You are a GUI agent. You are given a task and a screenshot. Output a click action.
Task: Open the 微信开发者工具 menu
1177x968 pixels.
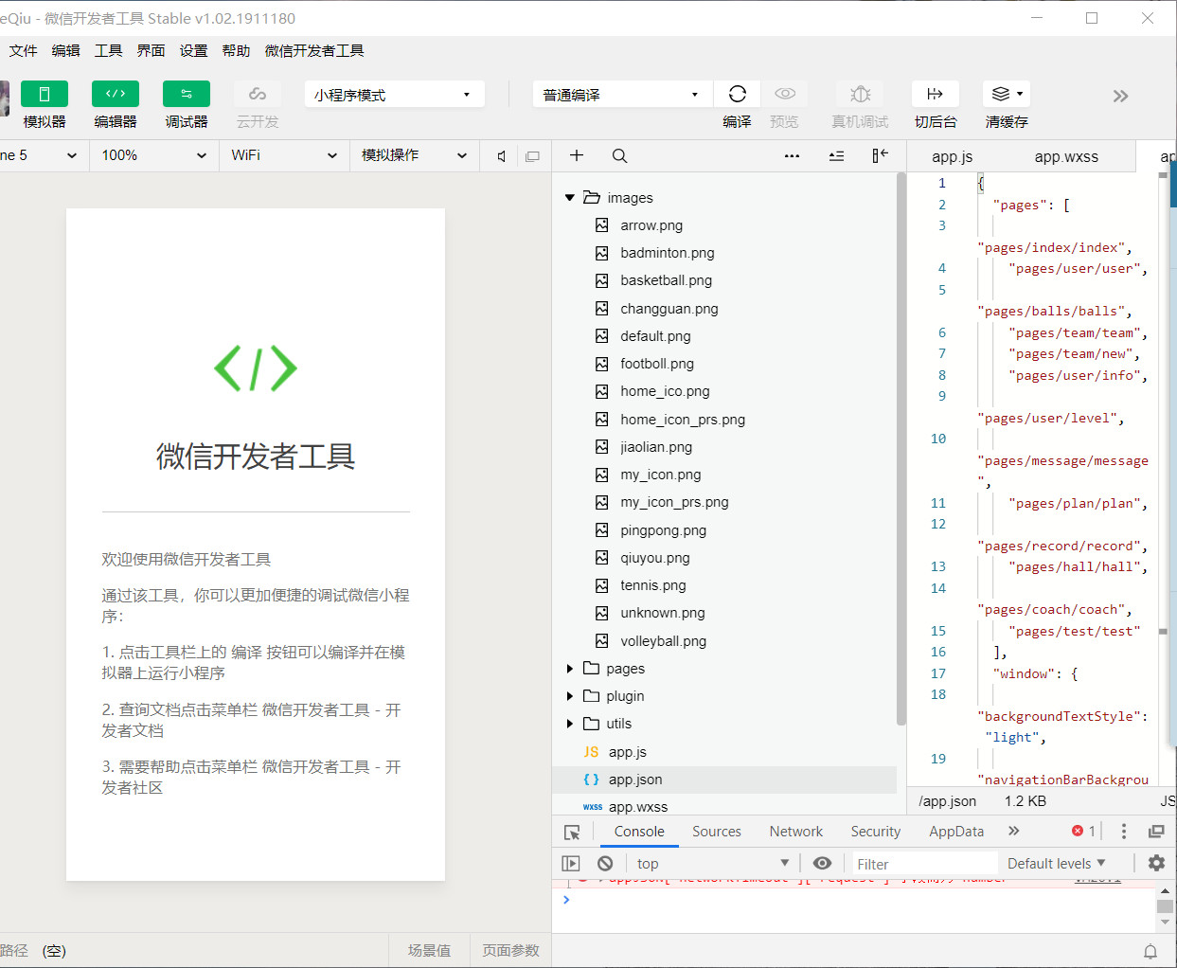pyautogui.click(x=314, y=51)
